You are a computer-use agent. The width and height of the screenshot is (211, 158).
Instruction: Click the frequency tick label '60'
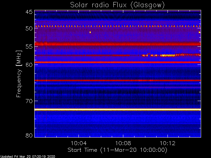click(x=29, y=65)
